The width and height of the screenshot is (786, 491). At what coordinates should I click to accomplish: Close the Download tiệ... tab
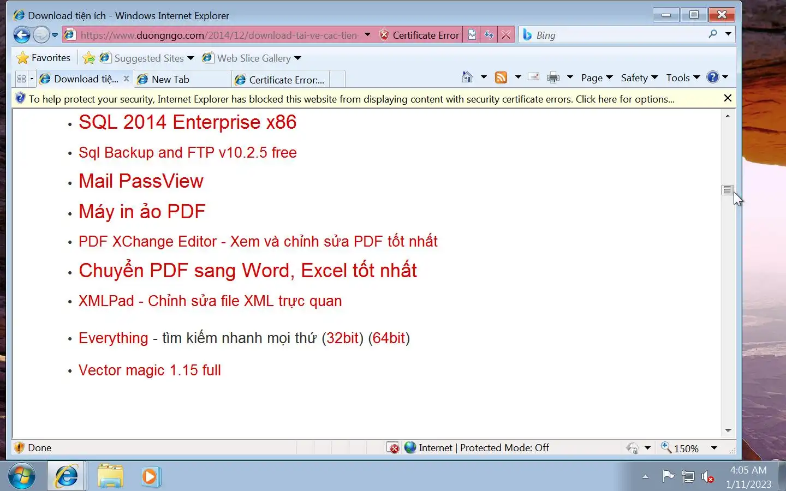tap(127, 79)
